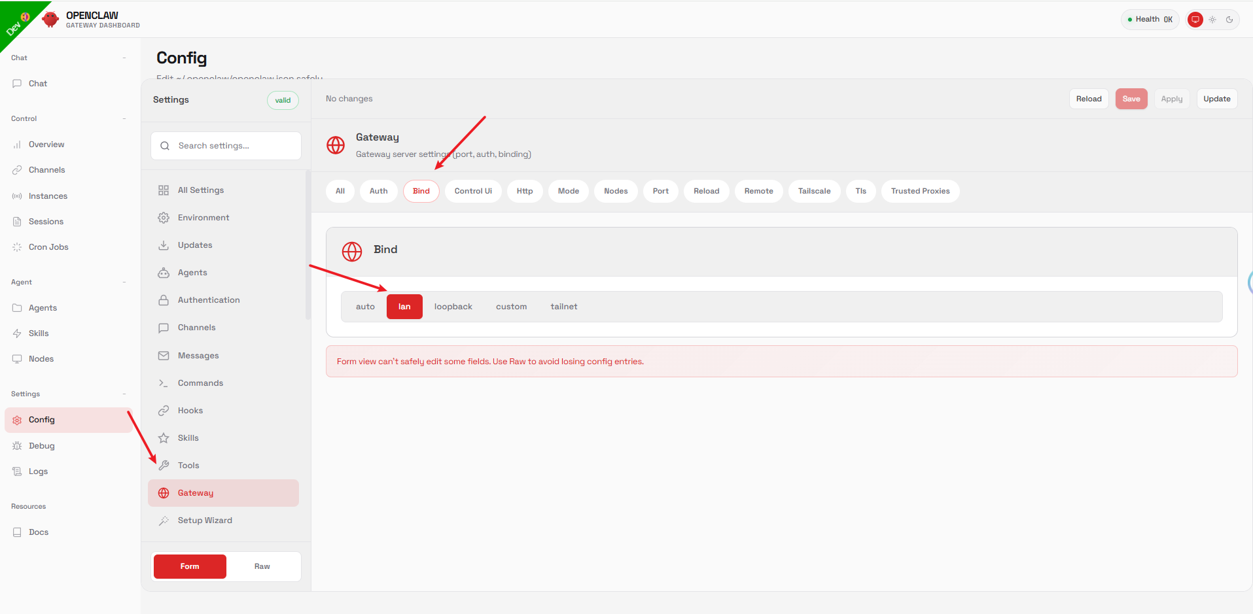This screenshot has width=1253, height=614.
Task: Click the Update button
Action: click(1216, 99)
